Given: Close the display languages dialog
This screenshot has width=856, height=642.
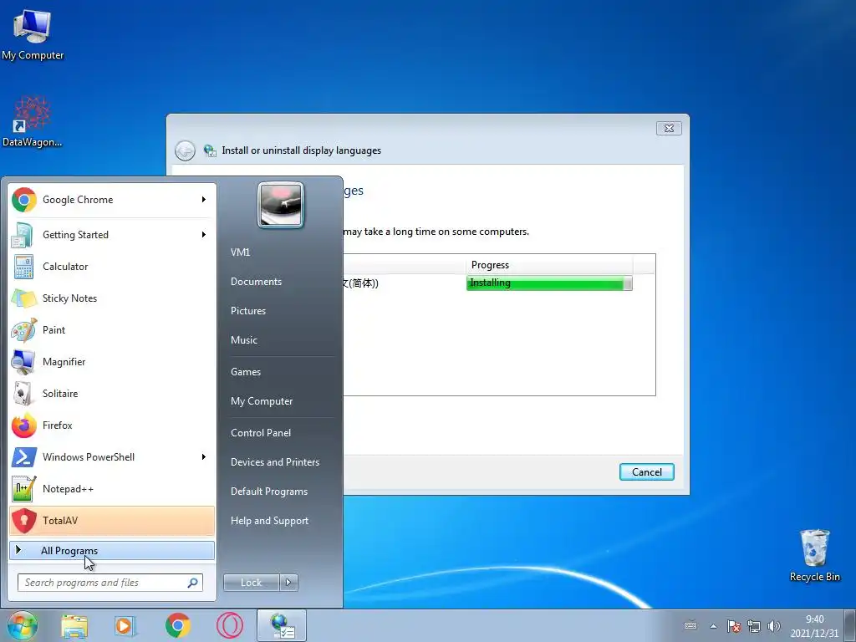Looking at the screenshot, I should coord(669,128).
